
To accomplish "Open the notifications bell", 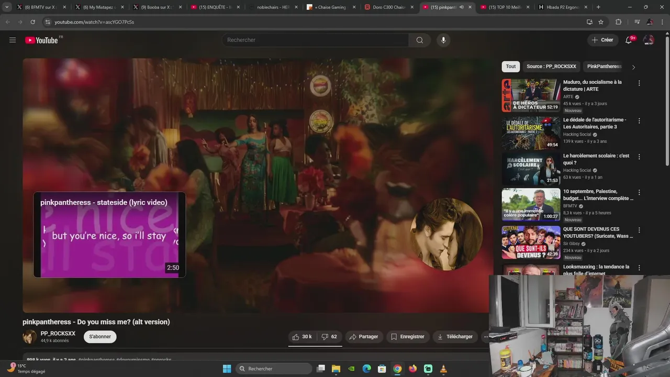I will coord(629,40).
